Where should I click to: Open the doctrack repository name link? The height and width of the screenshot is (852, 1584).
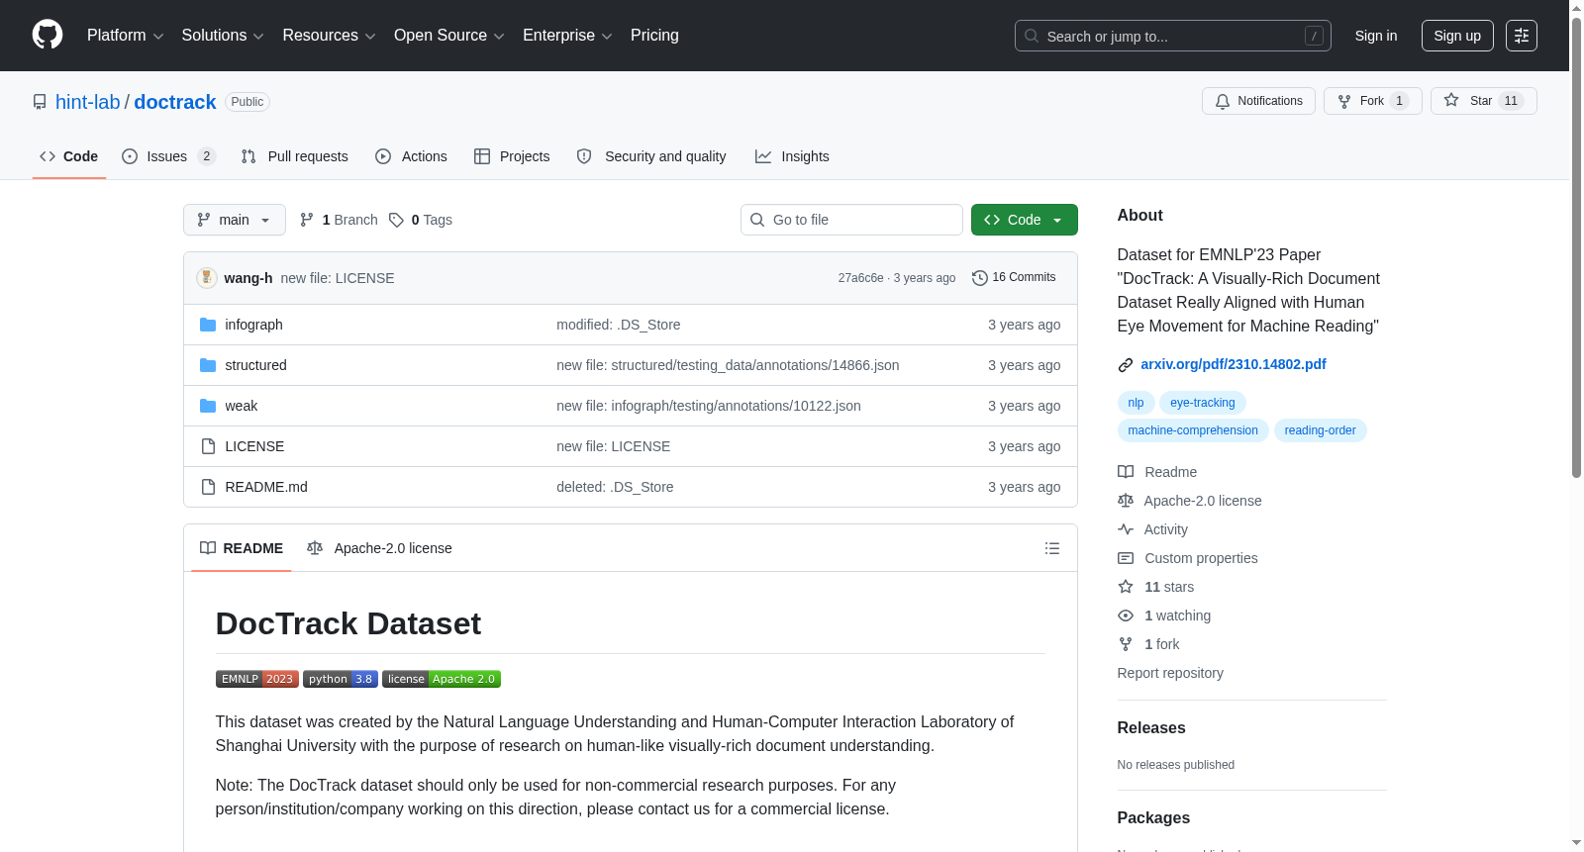(175, 102)
